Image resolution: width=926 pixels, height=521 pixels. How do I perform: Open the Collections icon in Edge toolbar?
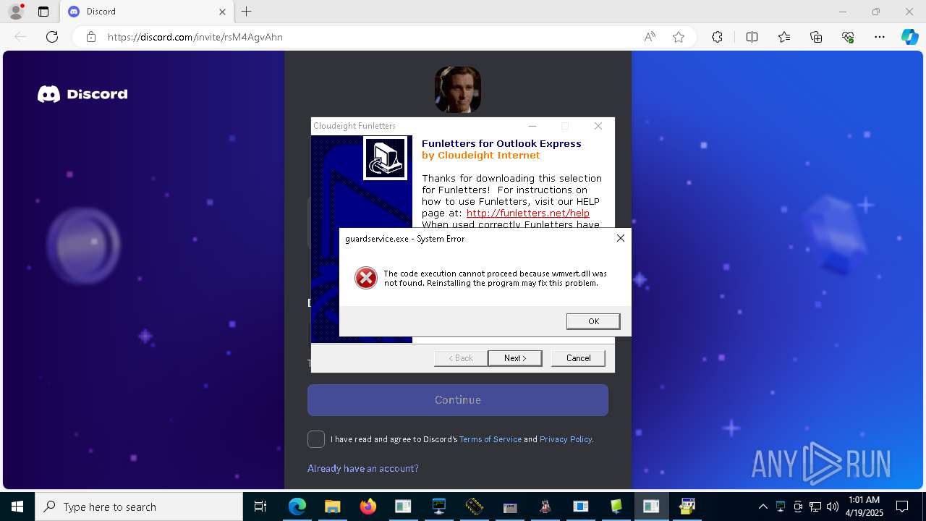(x=816, y=37)
